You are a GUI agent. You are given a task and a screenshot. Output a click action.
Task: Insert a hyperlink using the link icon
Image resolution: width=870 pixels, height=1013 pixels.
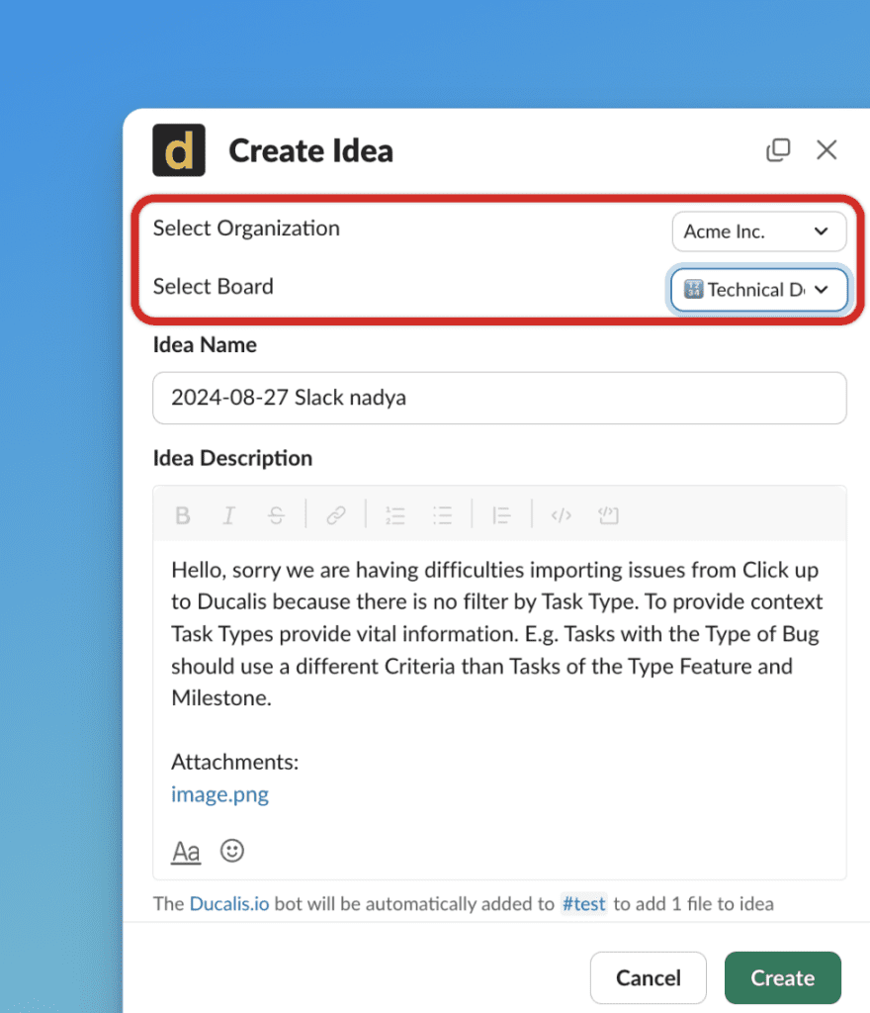click(x=336, y=515)
